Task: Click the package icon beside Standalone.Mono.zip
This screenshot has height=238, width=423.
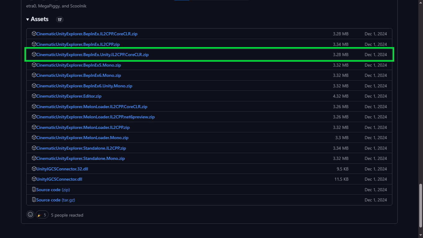Action: point(34,158)
